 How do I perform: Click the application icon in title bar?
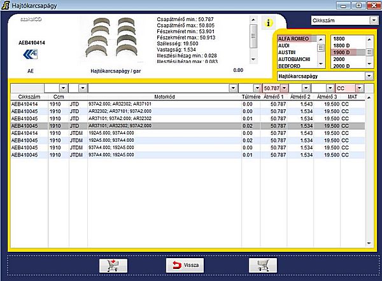point(5,5)
